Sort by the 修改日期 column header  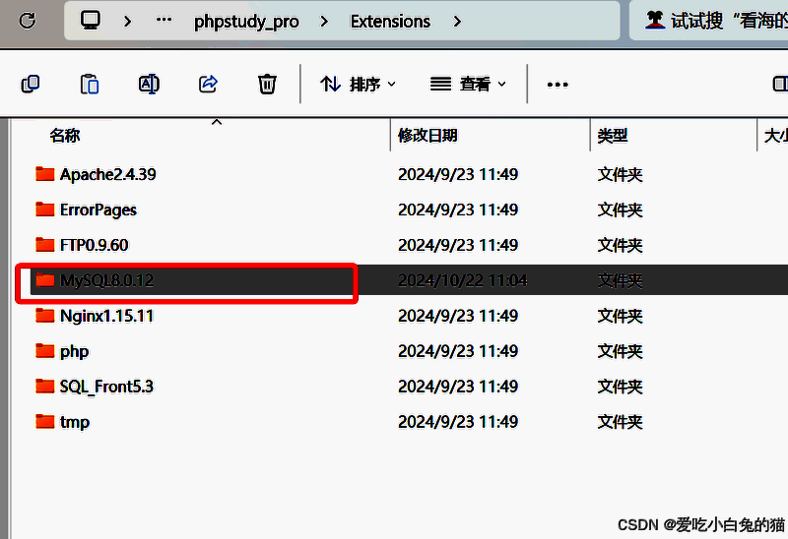[427, 136]
